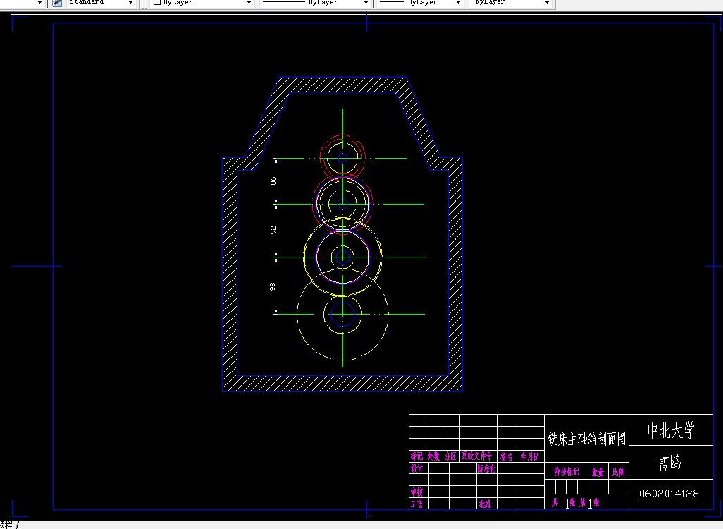Select the 92 dimension text
Viewport: 723px width, 529px height.
click(x=273, y=230)
